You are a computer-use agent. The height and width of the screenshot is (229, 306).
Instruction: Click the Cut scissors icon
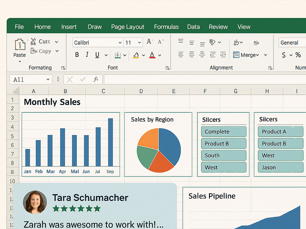[x=33, y=42]
